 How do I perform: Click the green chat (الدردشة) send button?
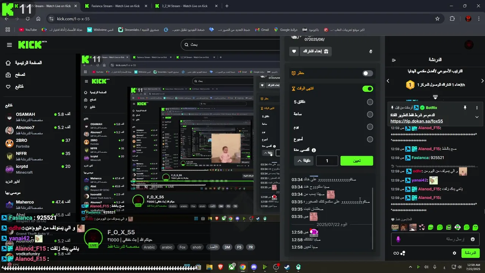click(x=470, y=253)
